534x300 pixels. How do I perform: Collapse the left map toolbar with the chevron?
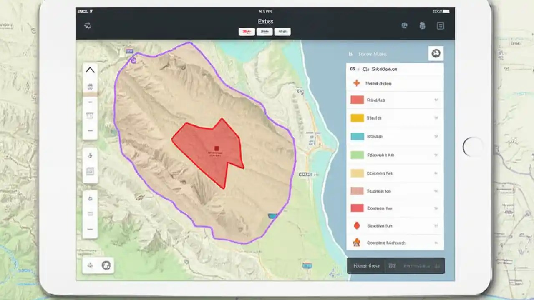pyautogui.click(x=90, y=70)
